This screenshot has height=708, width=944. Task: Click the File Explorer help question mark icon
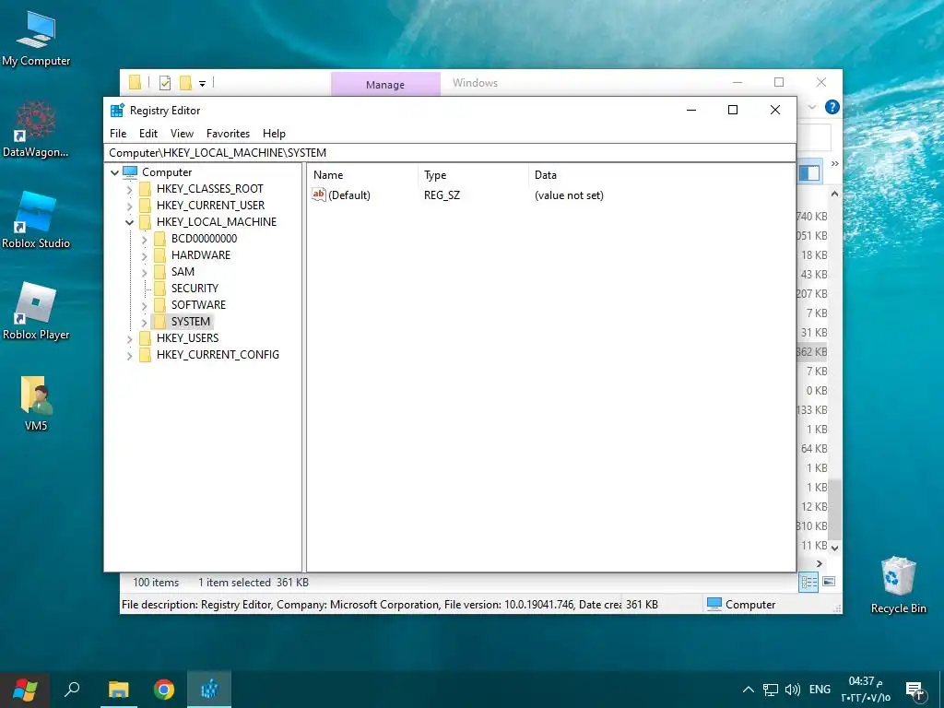click(x=832, y=107)
